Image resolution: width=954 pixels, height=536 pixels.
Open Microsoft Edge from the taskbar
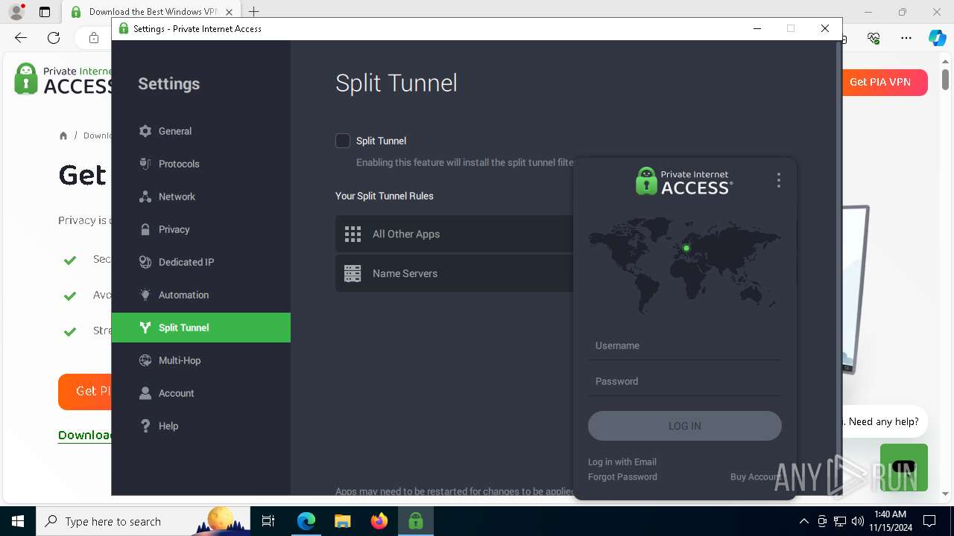(x=306, y=521)
